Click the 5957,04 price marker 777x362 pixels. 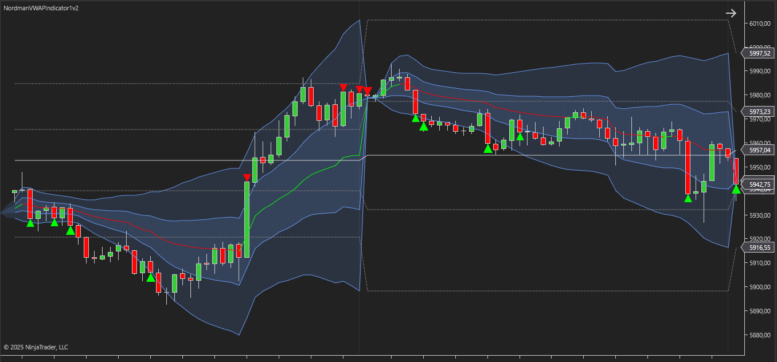tap(758, 150)
